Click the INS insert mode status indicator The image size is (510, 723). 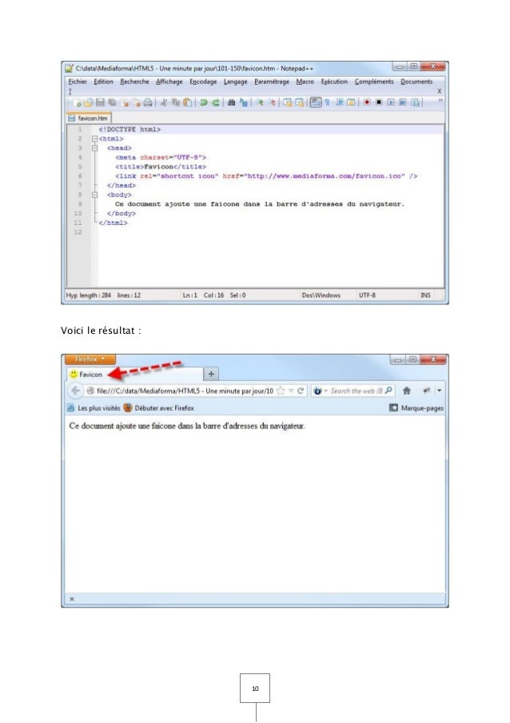click(x=426, y=295)
